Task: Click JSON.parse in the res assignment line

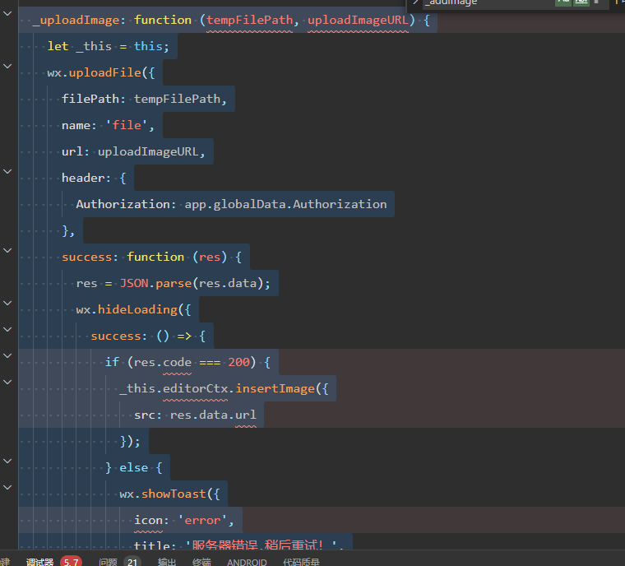Action: click(155, 283)
